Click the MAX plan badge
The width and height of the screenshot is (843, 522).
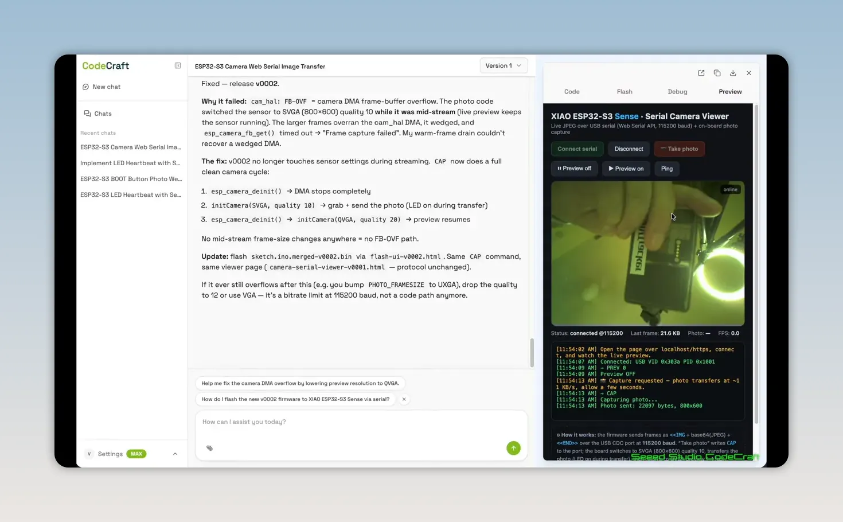[x=136, y=454]
